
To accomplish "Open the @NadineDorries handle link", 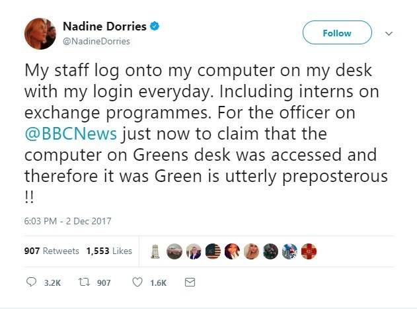I will coord(96,41).
